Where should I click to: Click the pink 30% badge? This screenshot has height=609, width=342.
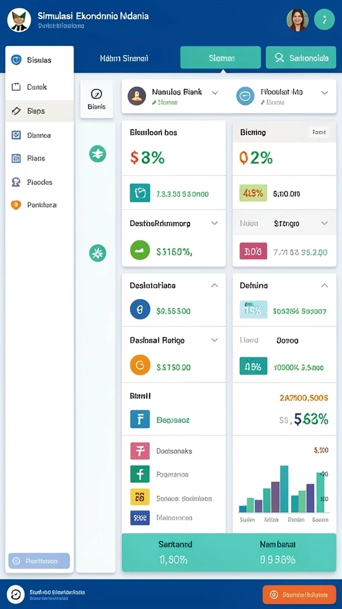coord(253,251)
